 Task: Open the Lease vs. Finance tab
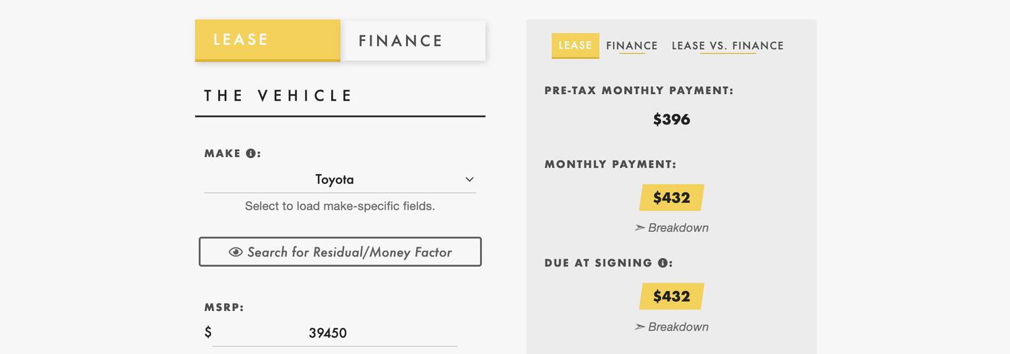pyautogui.click(x=728, y=46)
